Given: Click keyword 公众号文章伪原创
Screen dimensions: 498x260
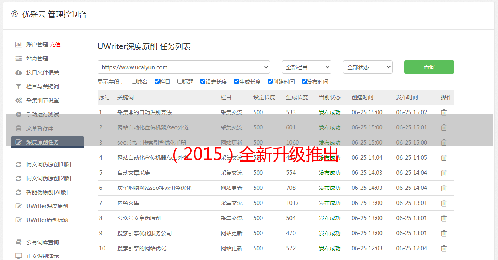Looking at the screenshot, I should 139,218.
